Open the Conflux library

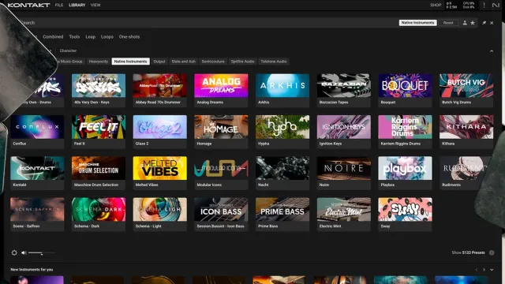(37, 132)
